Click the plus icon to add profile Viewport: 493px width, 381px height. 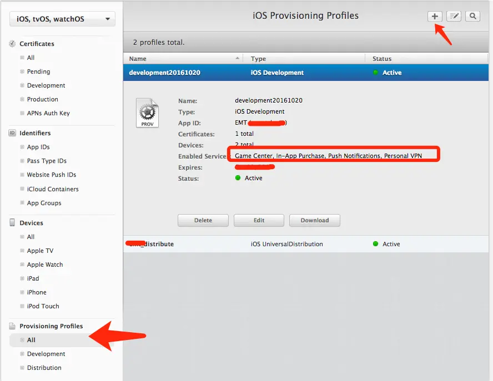[435, 16]
